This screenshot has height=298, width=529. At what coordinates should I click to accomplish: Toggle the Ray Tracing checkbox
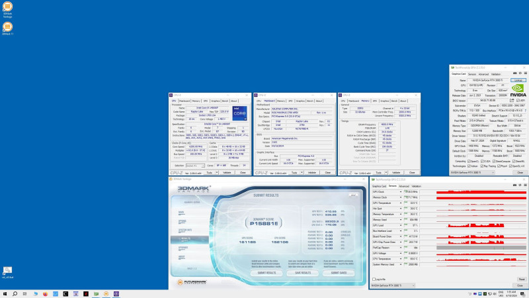[x=482, y=166]
